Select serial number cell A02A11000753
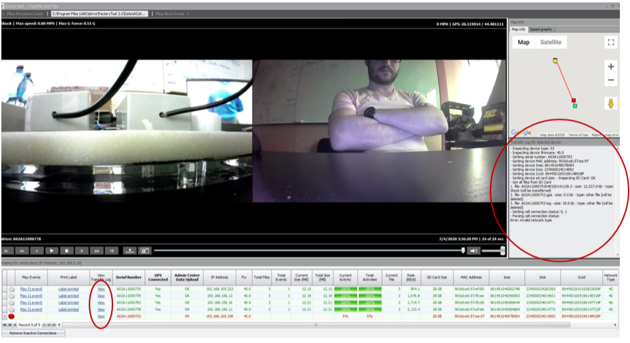The width and height of the screenshot is (630, 343). (x=129, y=316)
